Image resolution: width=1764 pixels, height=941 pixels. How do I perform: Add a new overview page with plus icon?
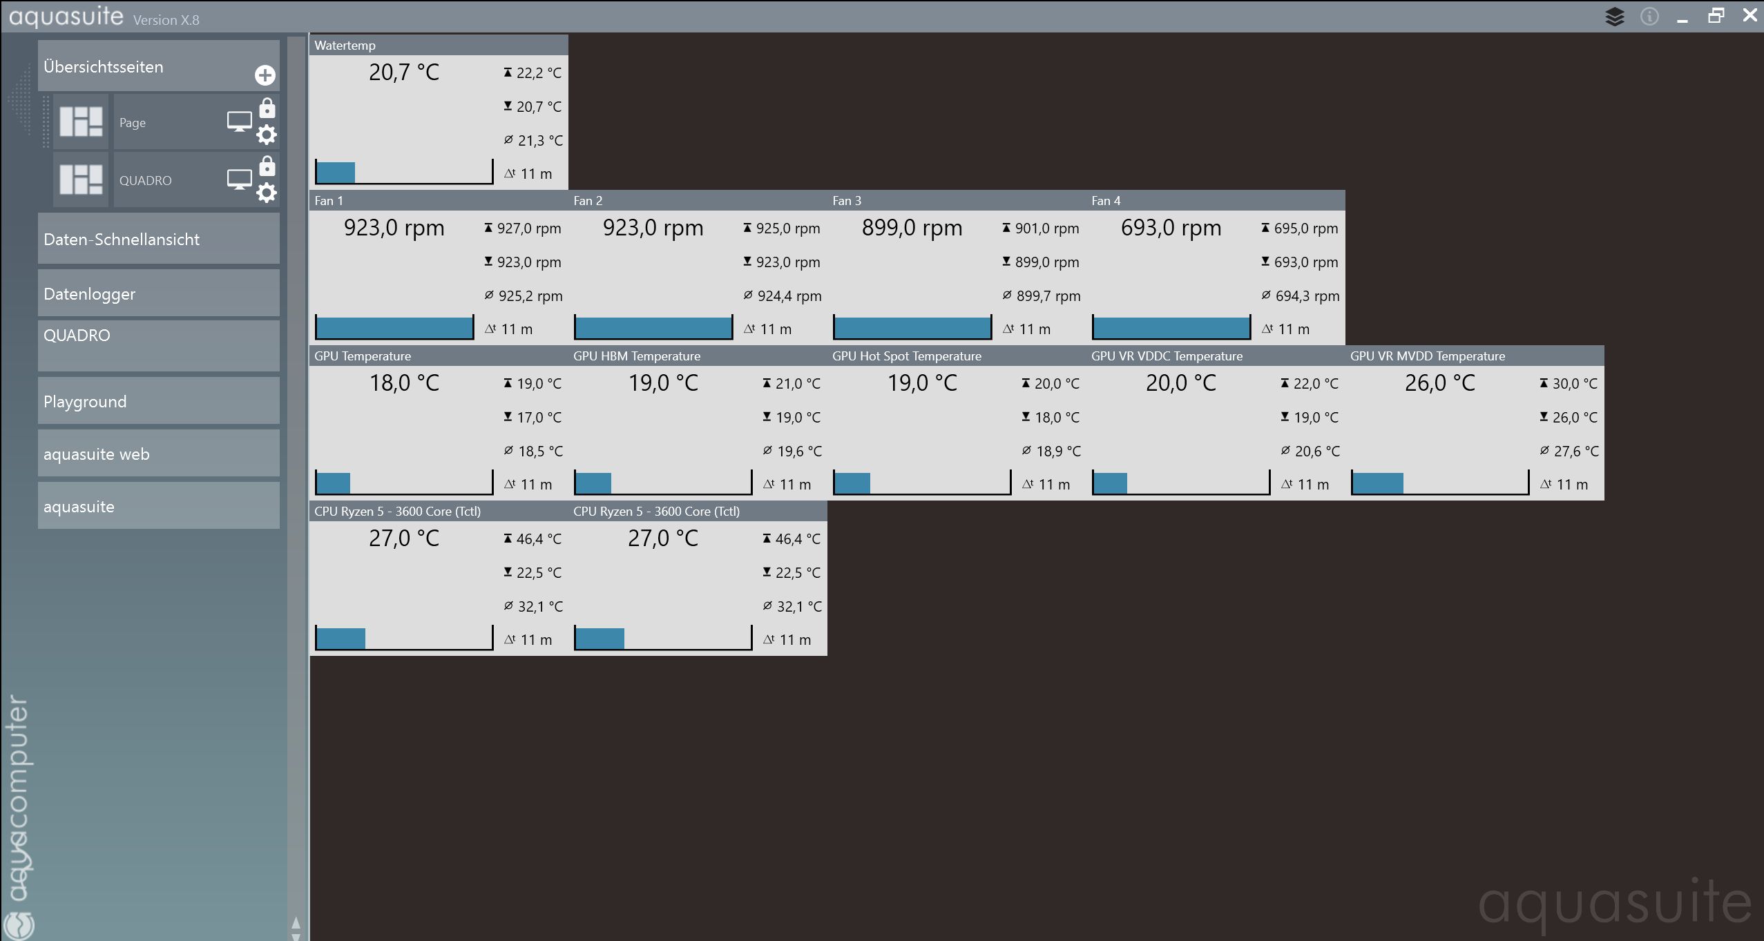[x=265, y=75]
